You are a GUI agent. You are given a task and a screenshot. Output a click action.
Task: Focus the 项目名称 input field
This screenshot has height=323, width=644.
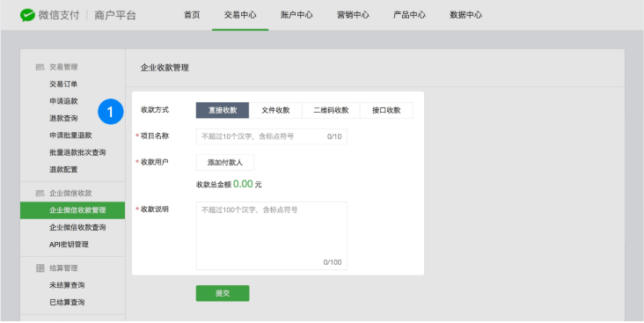click(272, 136)
